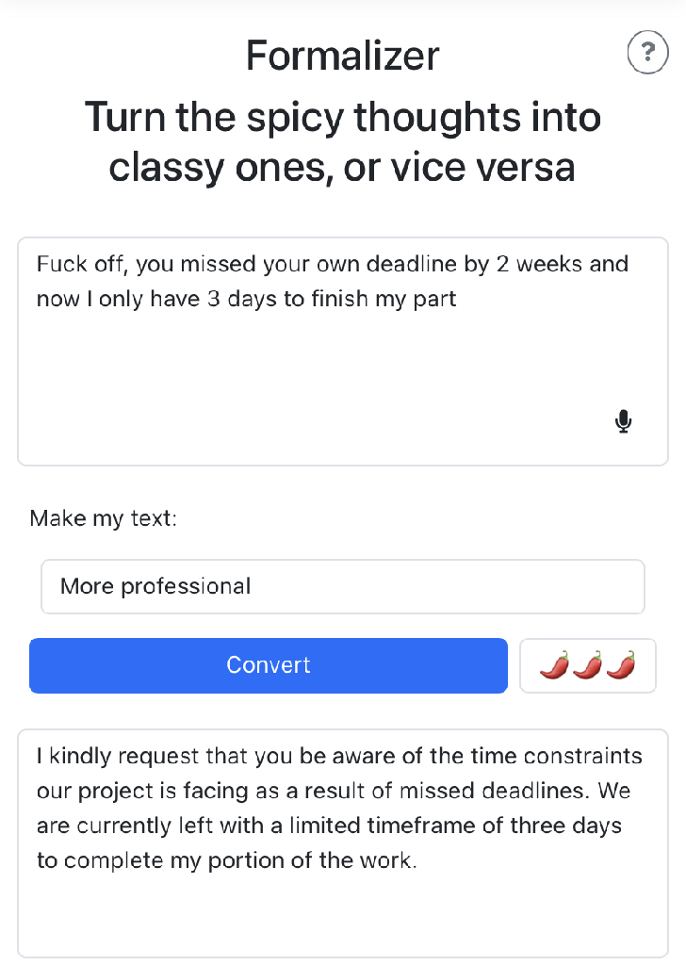Click the middle chili pepper icon
686x965 pixels.
click(x=588, y=665)
